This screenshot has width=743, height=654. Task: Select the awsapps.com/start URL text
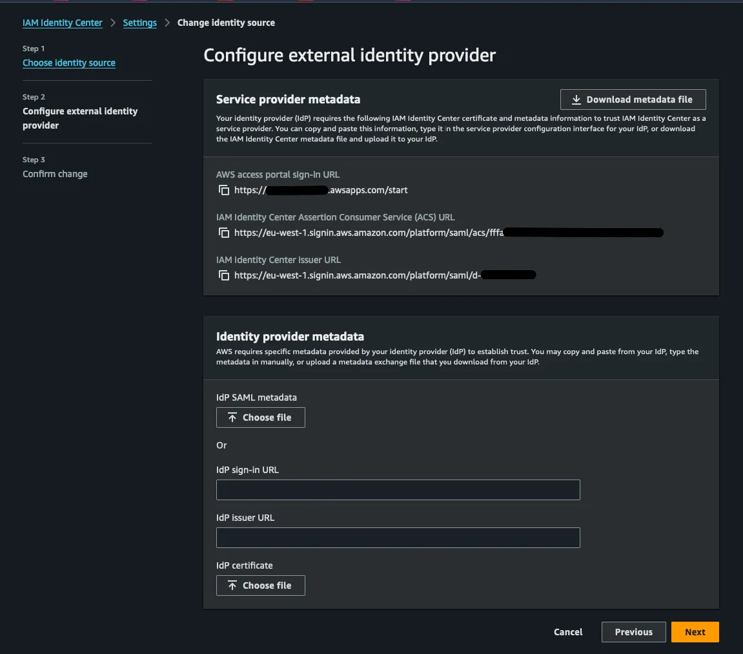point(320,190)
